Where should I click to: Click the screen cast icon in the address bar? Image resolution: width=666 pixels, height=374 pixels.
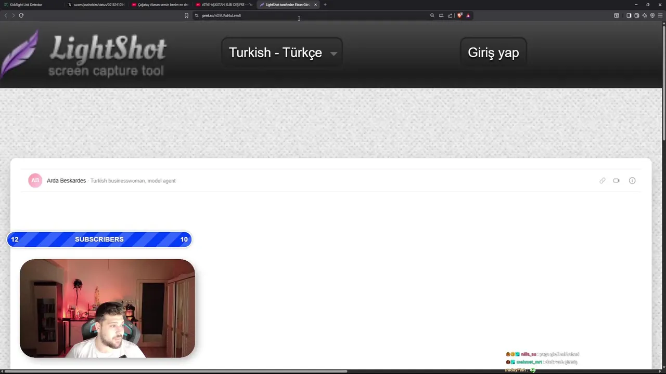pos(441,16)
